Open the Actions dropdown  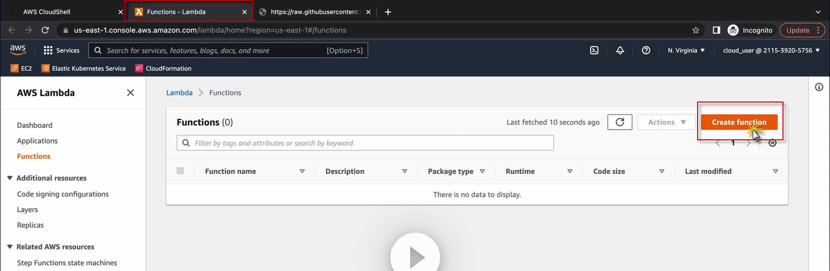667,122
